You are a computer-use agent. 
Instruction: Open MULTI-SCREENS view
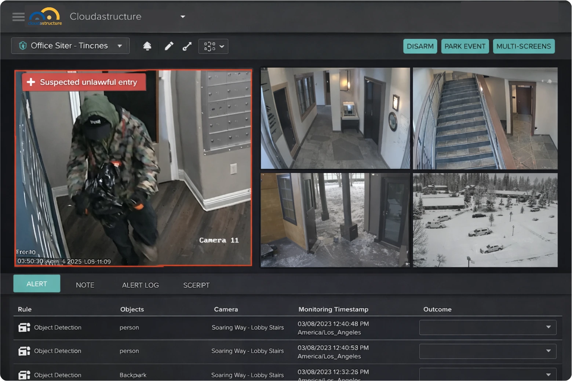pyautogui.click(x=524, y=46)
